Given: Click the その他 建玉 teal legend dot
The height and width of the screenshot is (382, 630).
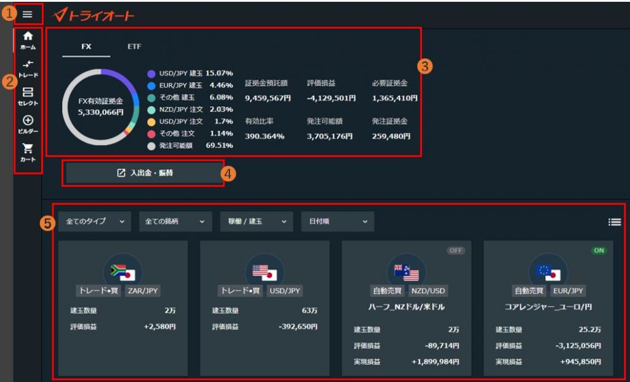Looking at the screenshot, I should tap(151, 98).
